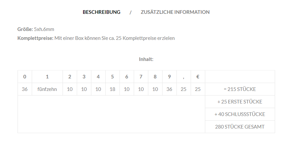This screenshot has height=144, width=285.
Task: Click the table header cell 1
Action: pos(47,77)
